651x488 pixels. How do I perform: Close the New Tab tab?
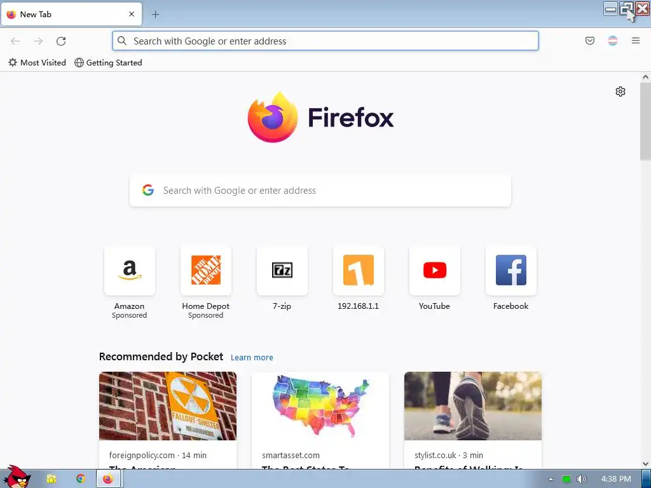tap(131, 14)
